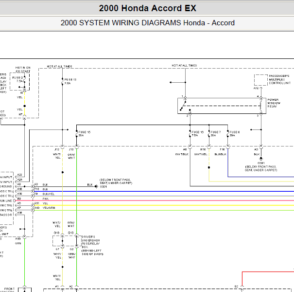
Task: Click the 'PNK' wire label
Action: point(45,199)
